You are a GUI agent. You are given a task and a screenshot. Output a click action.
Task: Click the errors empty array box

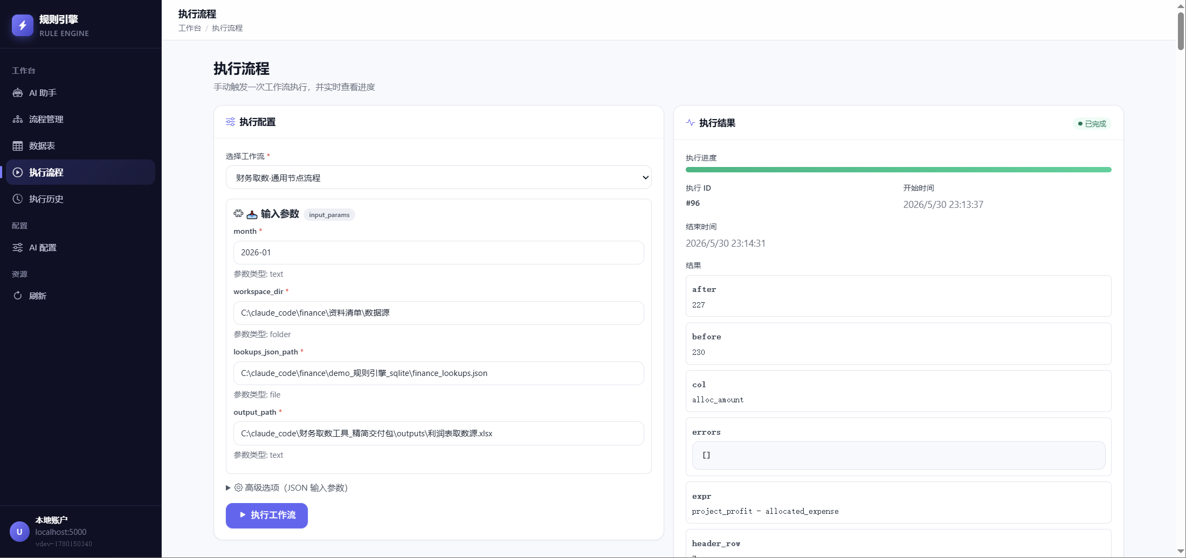(x=899, y=456)
